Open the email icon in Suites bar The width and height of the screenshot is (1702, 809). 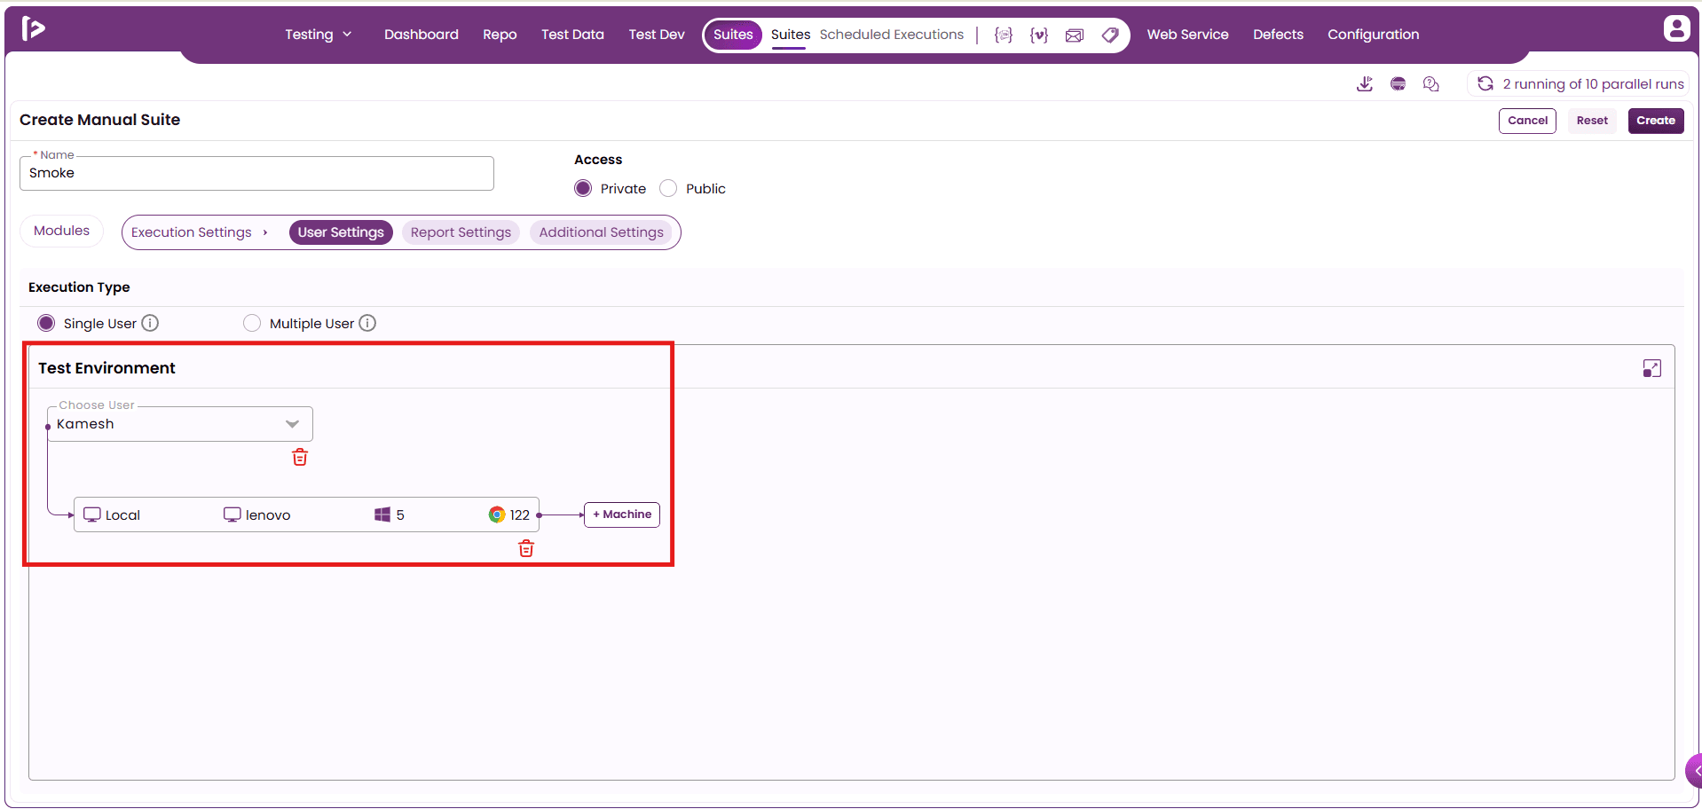pyautogui.click(x=1075, y=35)
